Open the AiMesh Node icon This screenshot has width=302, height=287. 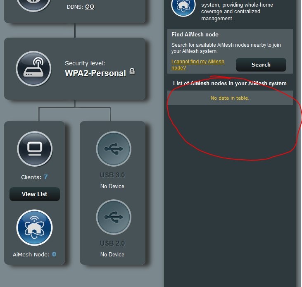34,227
